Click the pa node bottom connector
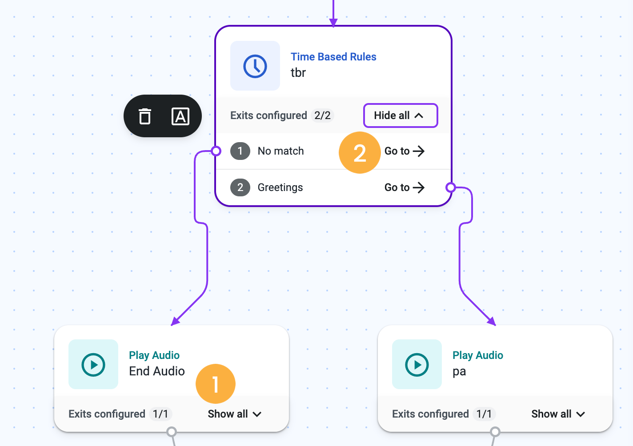This screenshot has height=446, width=633. click(495, 432)
